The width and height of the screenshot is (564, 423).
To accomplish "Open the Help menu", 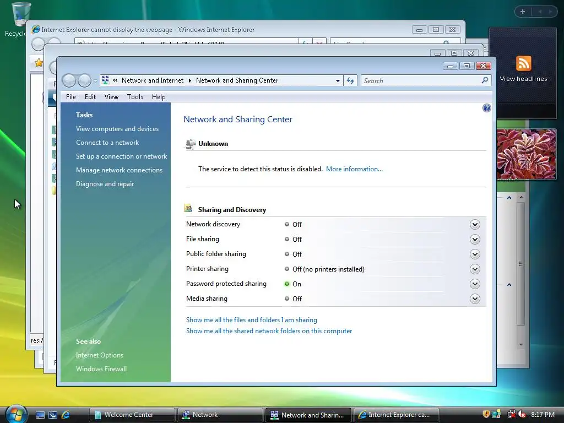I will click(x=159, y=97).
